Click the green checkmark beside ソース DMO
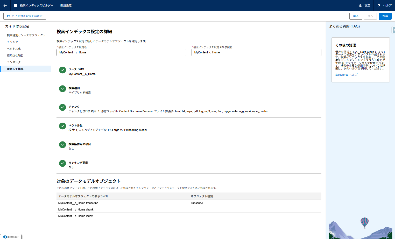 (x=62, y=70)
